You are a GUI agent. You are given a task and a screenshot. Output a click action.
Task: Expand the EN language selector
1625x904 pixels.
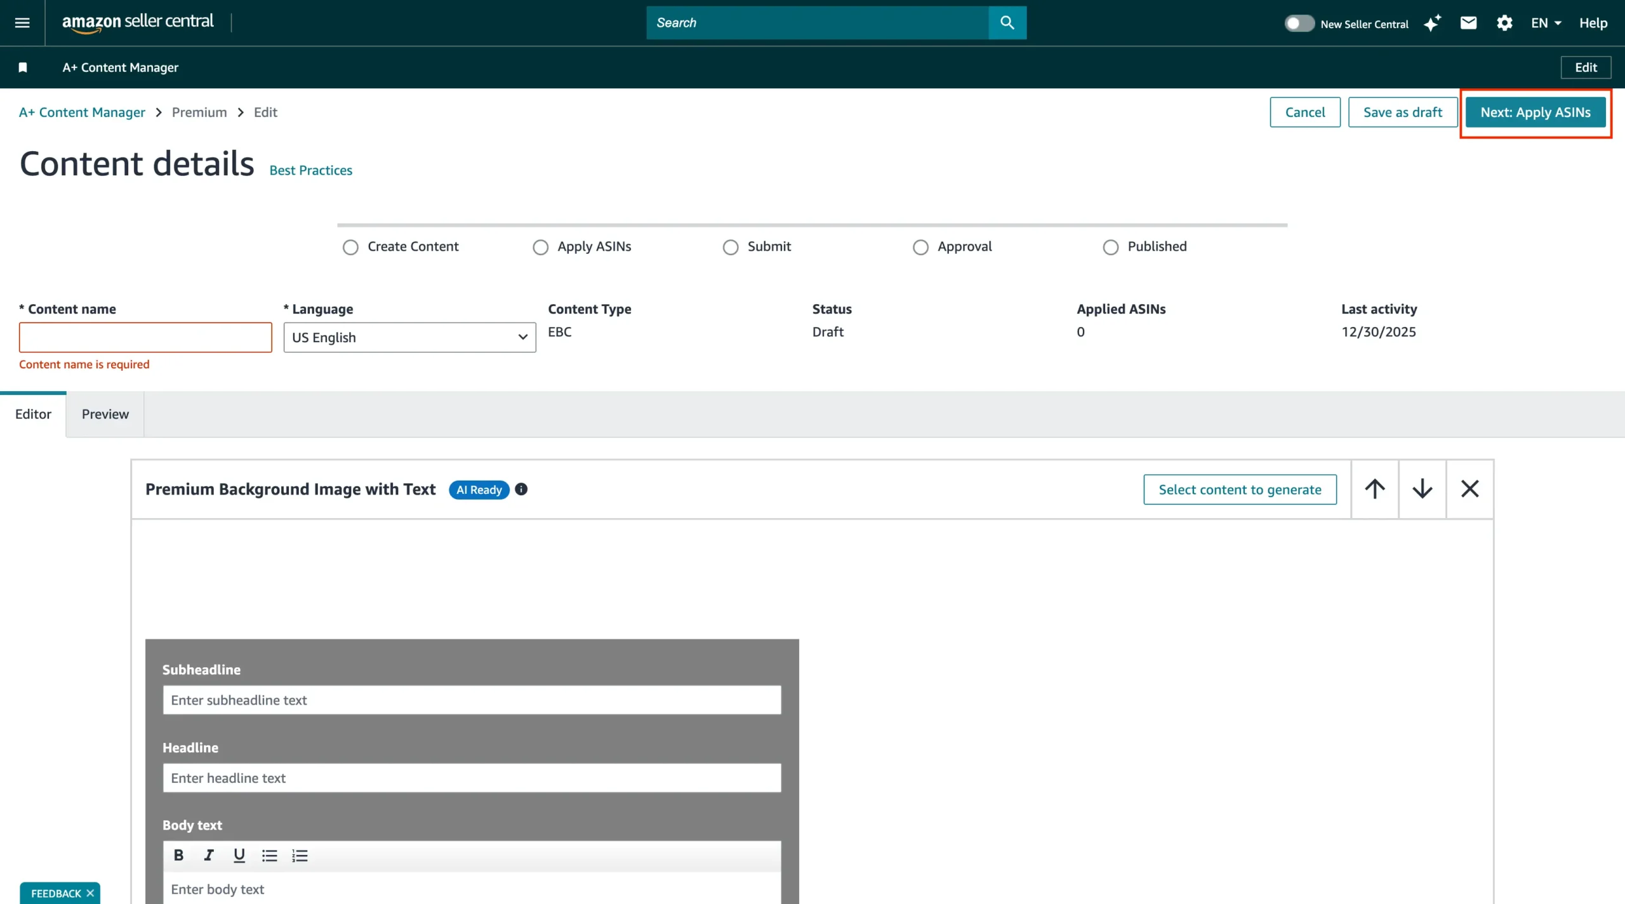[1545, 23]
